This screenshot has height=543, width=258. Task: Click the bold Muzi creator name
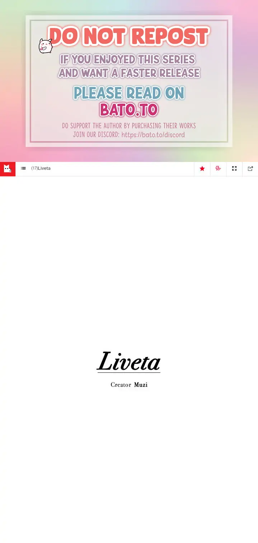pyautogui.click(x=141, y=385)
